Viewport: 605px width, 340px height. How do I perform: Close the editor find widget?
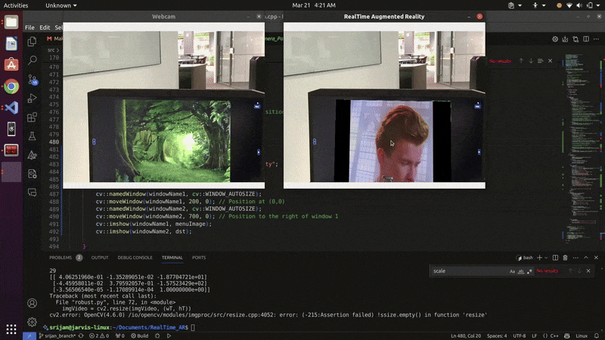tap(551, 61)
